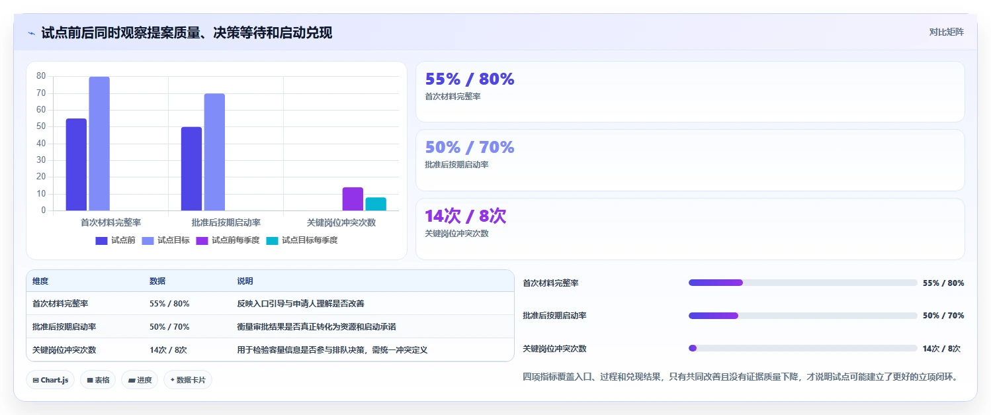Click the 14次 / 8次 progress value

pyautogui.click(x=941, y=349)
